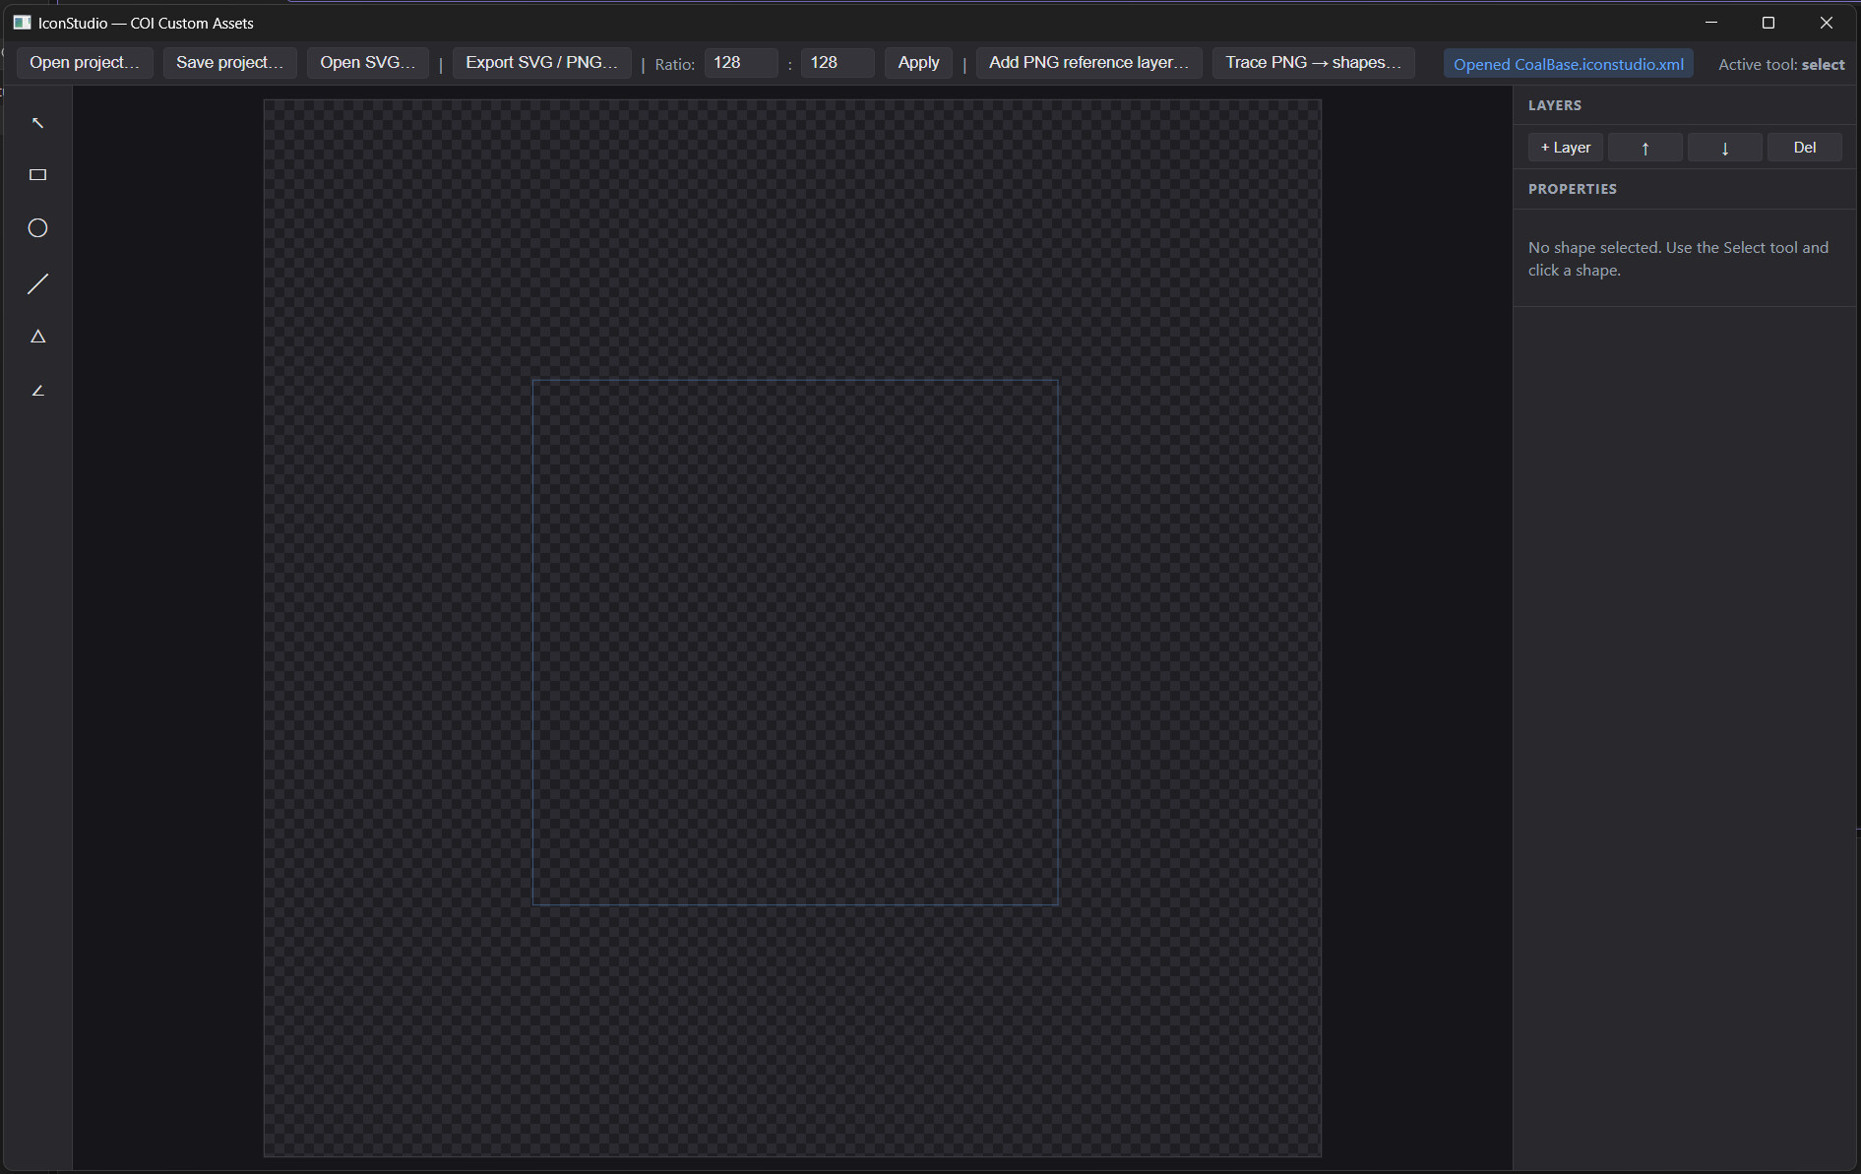1861x1174 pixels.
Task: Click the Opened CoalBase.iconstudio.xml status label
Action: (x=1568, y=64)
